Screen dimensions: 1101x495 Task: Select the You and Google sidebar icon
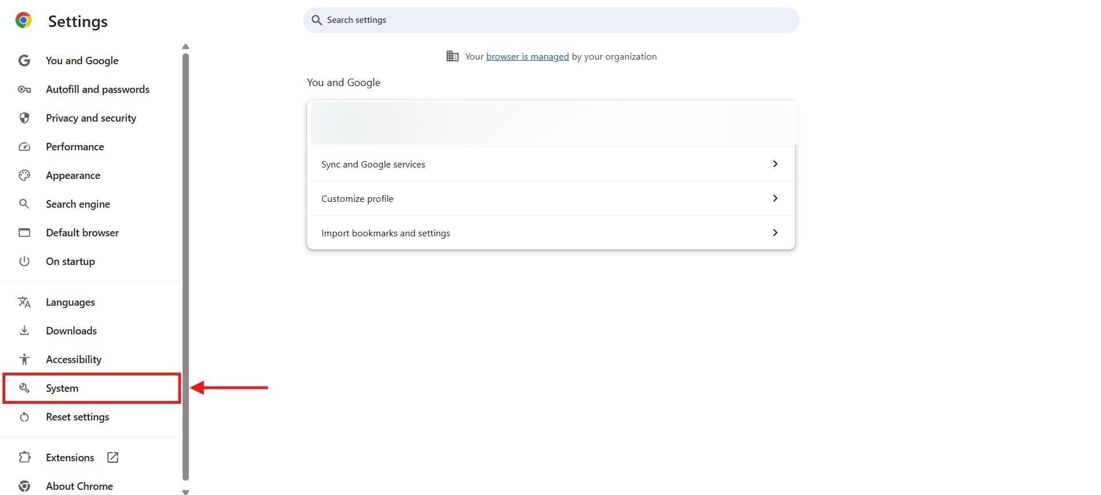(24, 60)
